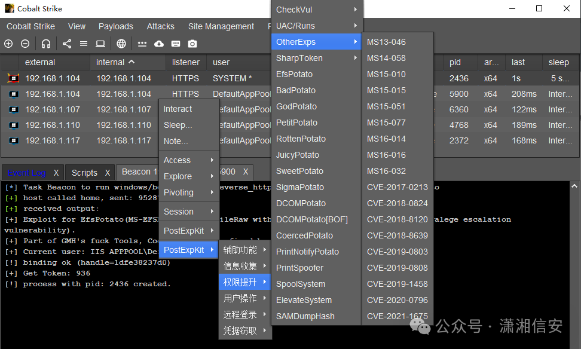Close the Scripts tab
The image size is (581, 349).
tap(108, 173)
